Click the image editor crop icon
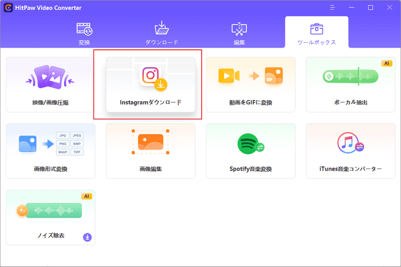 click(x=150, y=142)
